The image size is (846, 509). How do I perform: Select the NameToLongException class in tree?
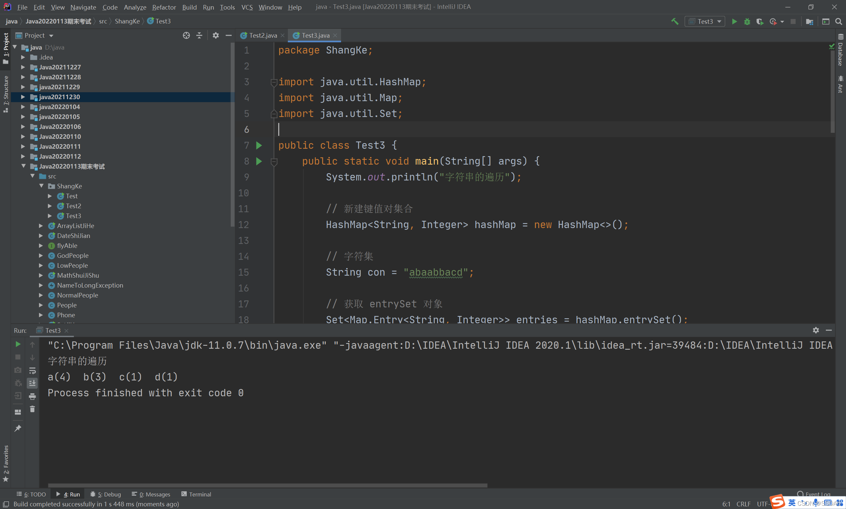[90, 285]
